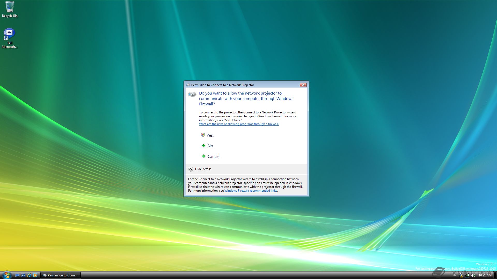Open the Recycle Bin desktop icon
The height and width of the screenshot is (279, 497).
10,9
